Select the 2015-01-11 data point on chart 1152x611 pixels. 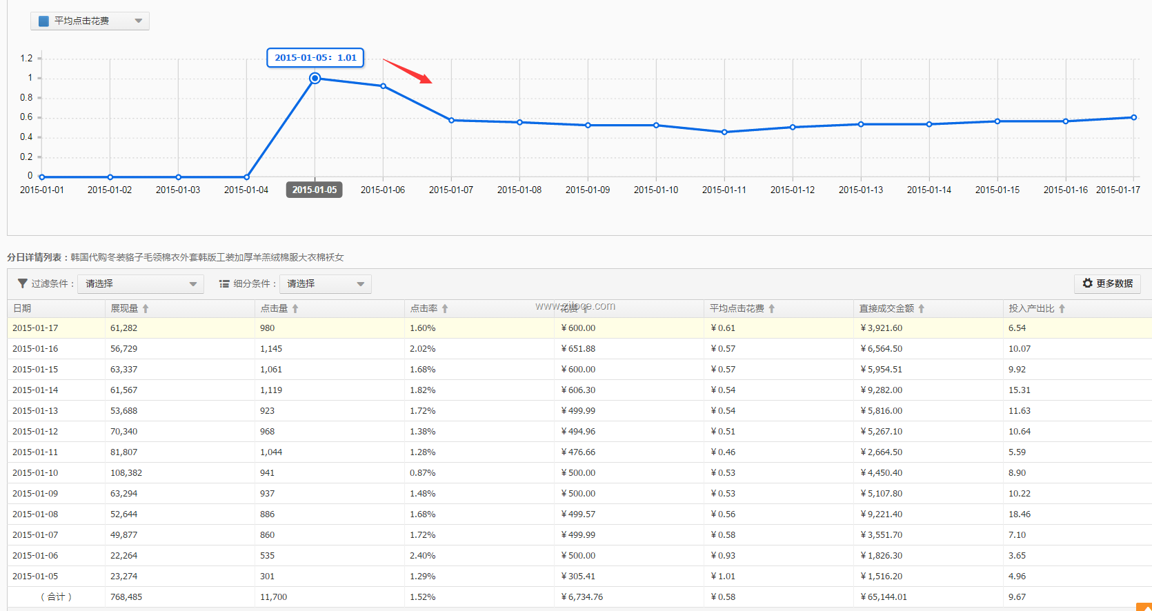724,132
